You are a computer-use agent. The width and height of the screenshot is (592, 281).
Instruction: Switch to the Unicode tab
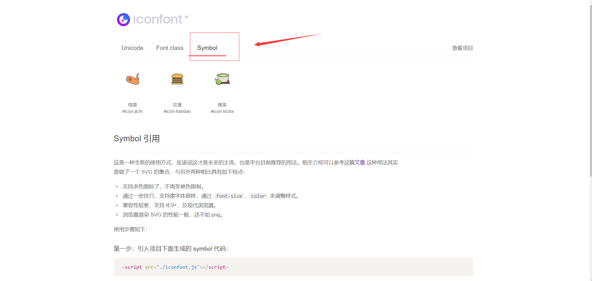click(132, 48)
